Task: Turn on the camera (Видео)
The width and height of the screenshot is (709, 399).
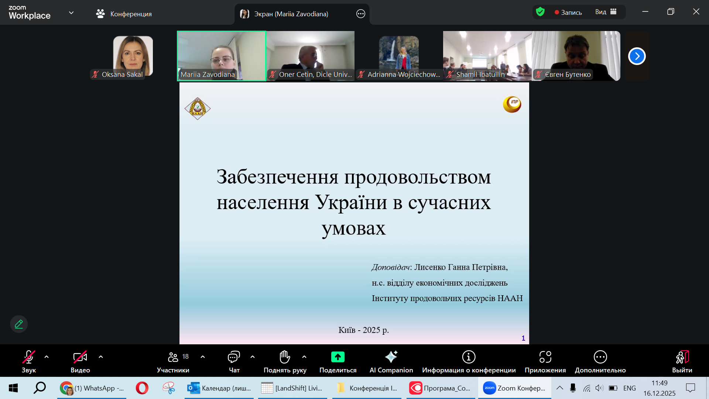Action: click(80, 361)
